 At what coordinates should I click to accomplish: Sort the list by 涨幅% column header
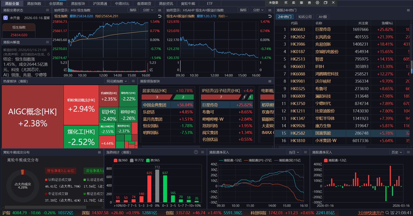point(387,23)
